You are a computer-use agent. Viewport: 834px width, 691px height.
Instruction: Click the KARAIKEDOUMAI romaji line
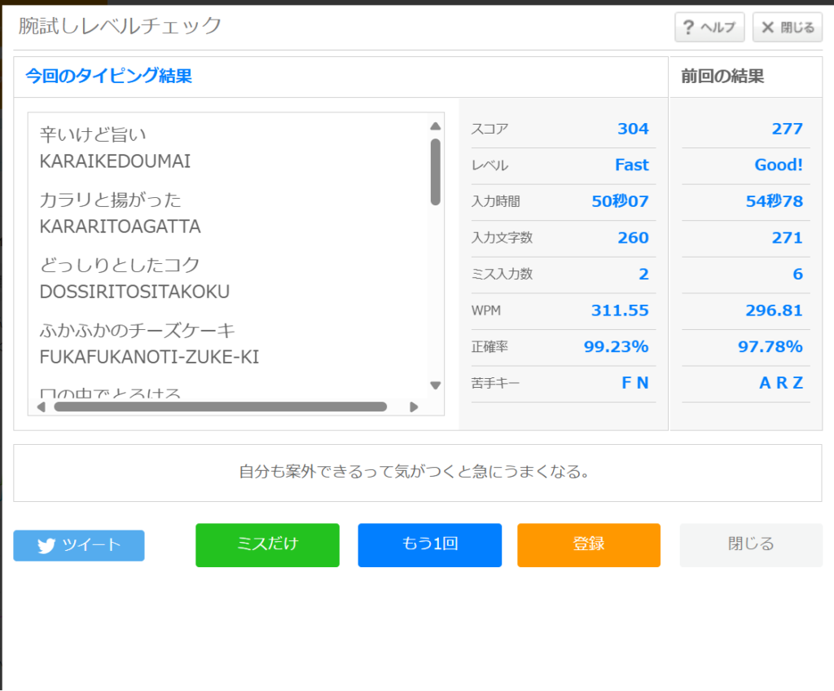point(115,161)
